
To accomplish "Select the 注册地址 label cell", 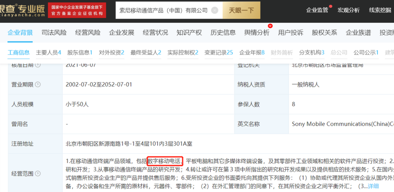I will point(35,144).
